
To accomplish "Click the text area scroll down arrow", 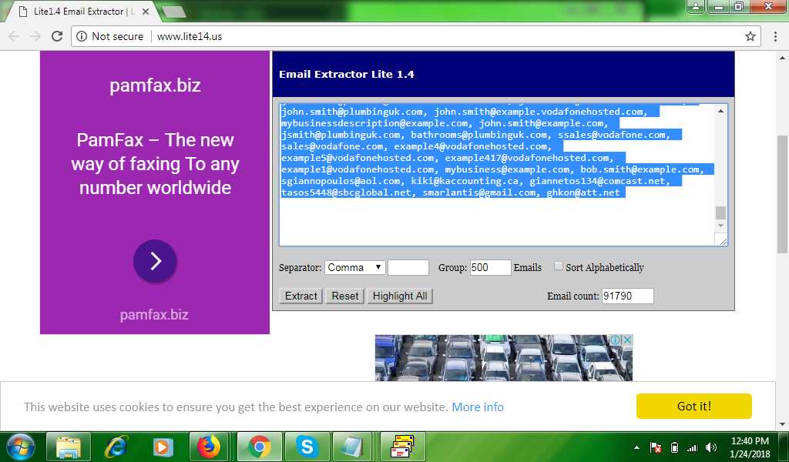I will click(720, 226).
